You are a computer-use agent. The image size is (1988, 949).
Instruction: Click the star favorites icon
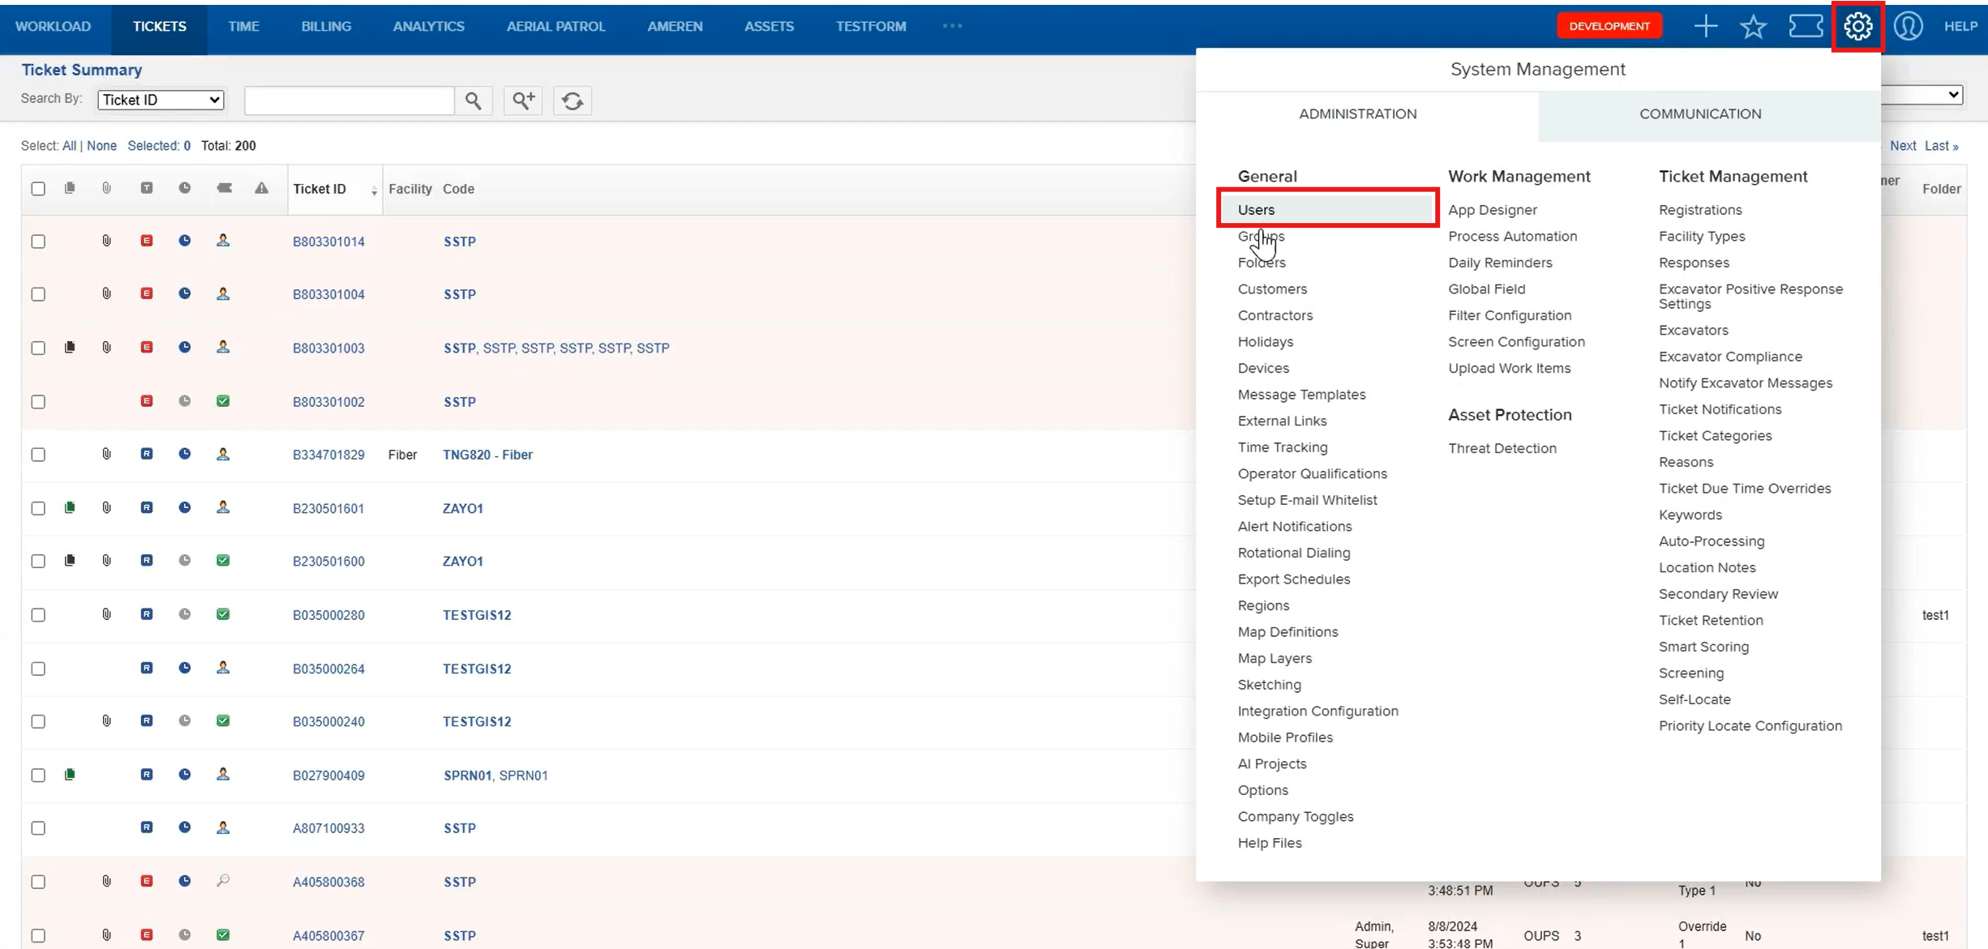[1753, 26]
